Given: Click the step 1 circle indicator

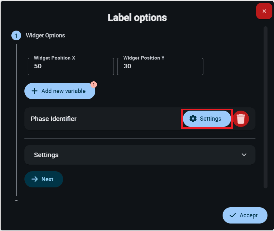Looking at the screenshot, I should tap(16, 35).
